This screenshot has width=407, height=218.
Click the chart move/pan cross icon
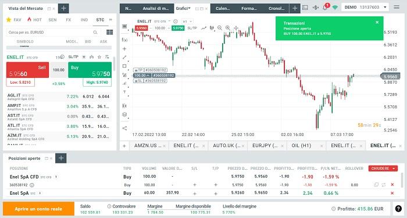[236, 28]
